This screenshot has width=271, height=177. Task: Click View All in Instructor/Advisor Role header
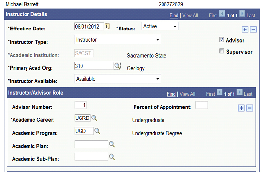[188, 94]
